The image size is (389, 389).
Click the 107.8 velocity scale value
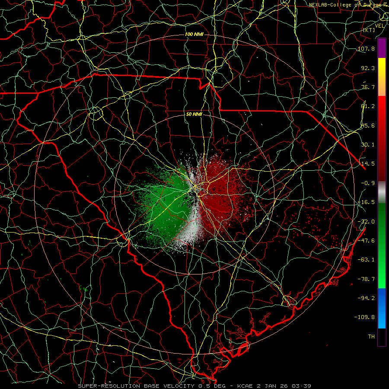[x=366, y=48]
